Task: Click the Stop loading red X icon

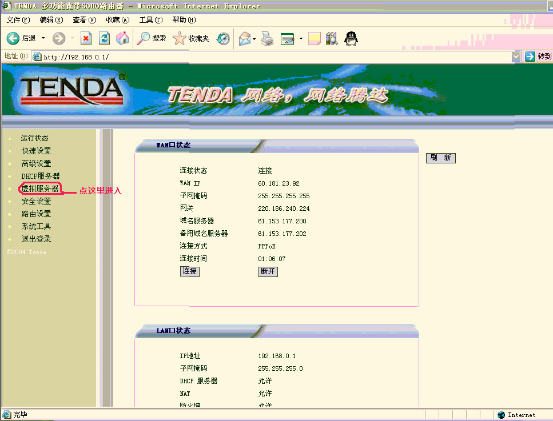Action: tap(86, 38)
